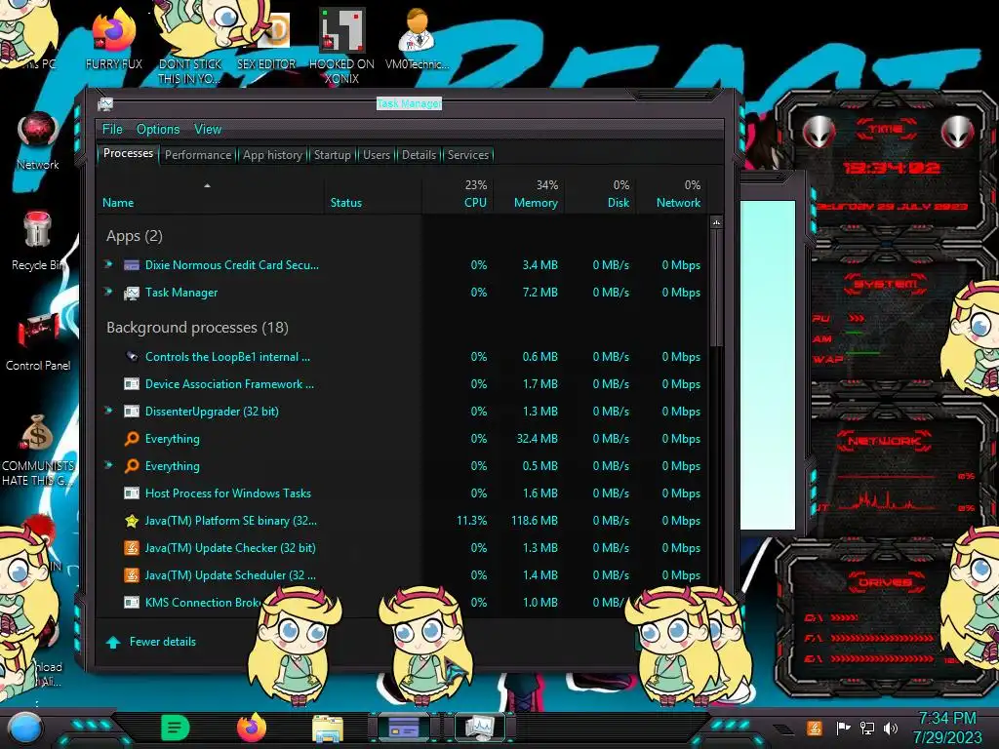Click the volume tray icon
The height and width of the screenshot is (749, 999).
891,728
